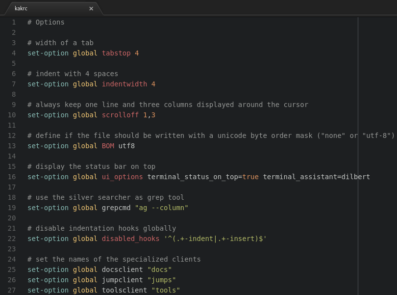Screen dimensions: 397x295
Task: Click the string "tools" on line 27
Action: click(166, 290)
